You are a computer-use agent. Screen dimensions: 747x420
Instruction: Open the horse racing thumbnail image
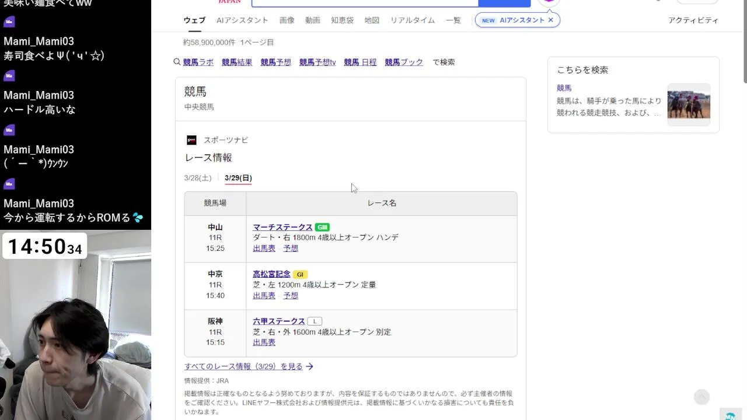[689, 104]
